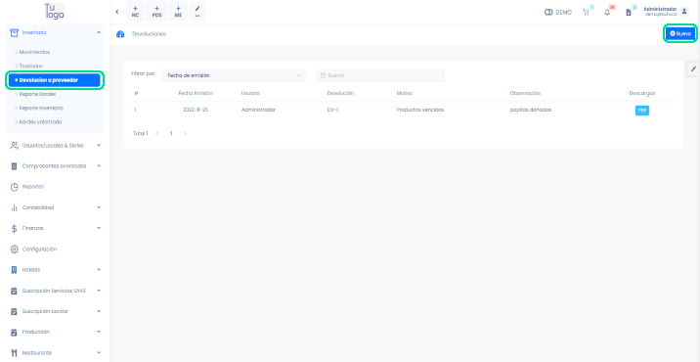Open the pencil edit shortcut in top bar
The width and height of the screenshot is (700, 362).
[197, 12]
